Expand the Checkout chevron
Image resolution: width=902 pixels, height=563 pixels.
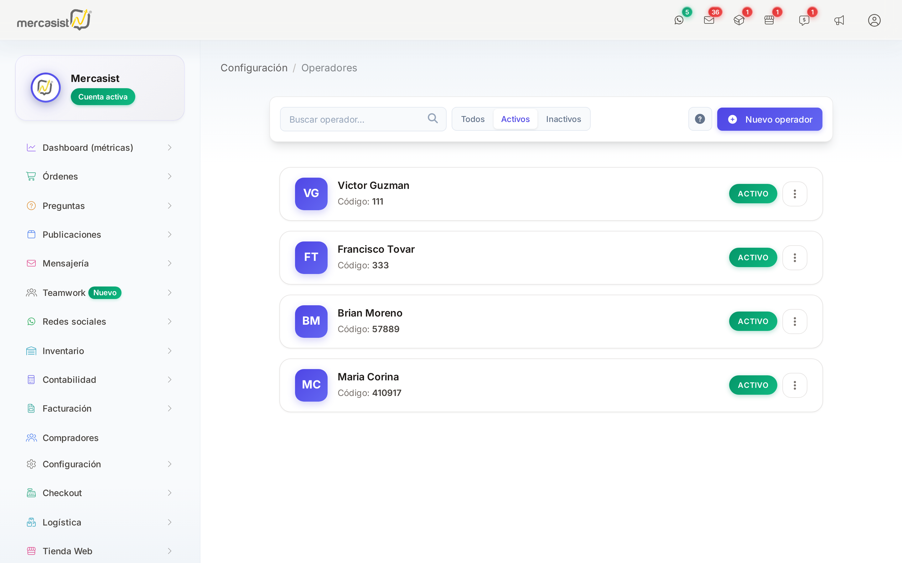tap(169, 493)
